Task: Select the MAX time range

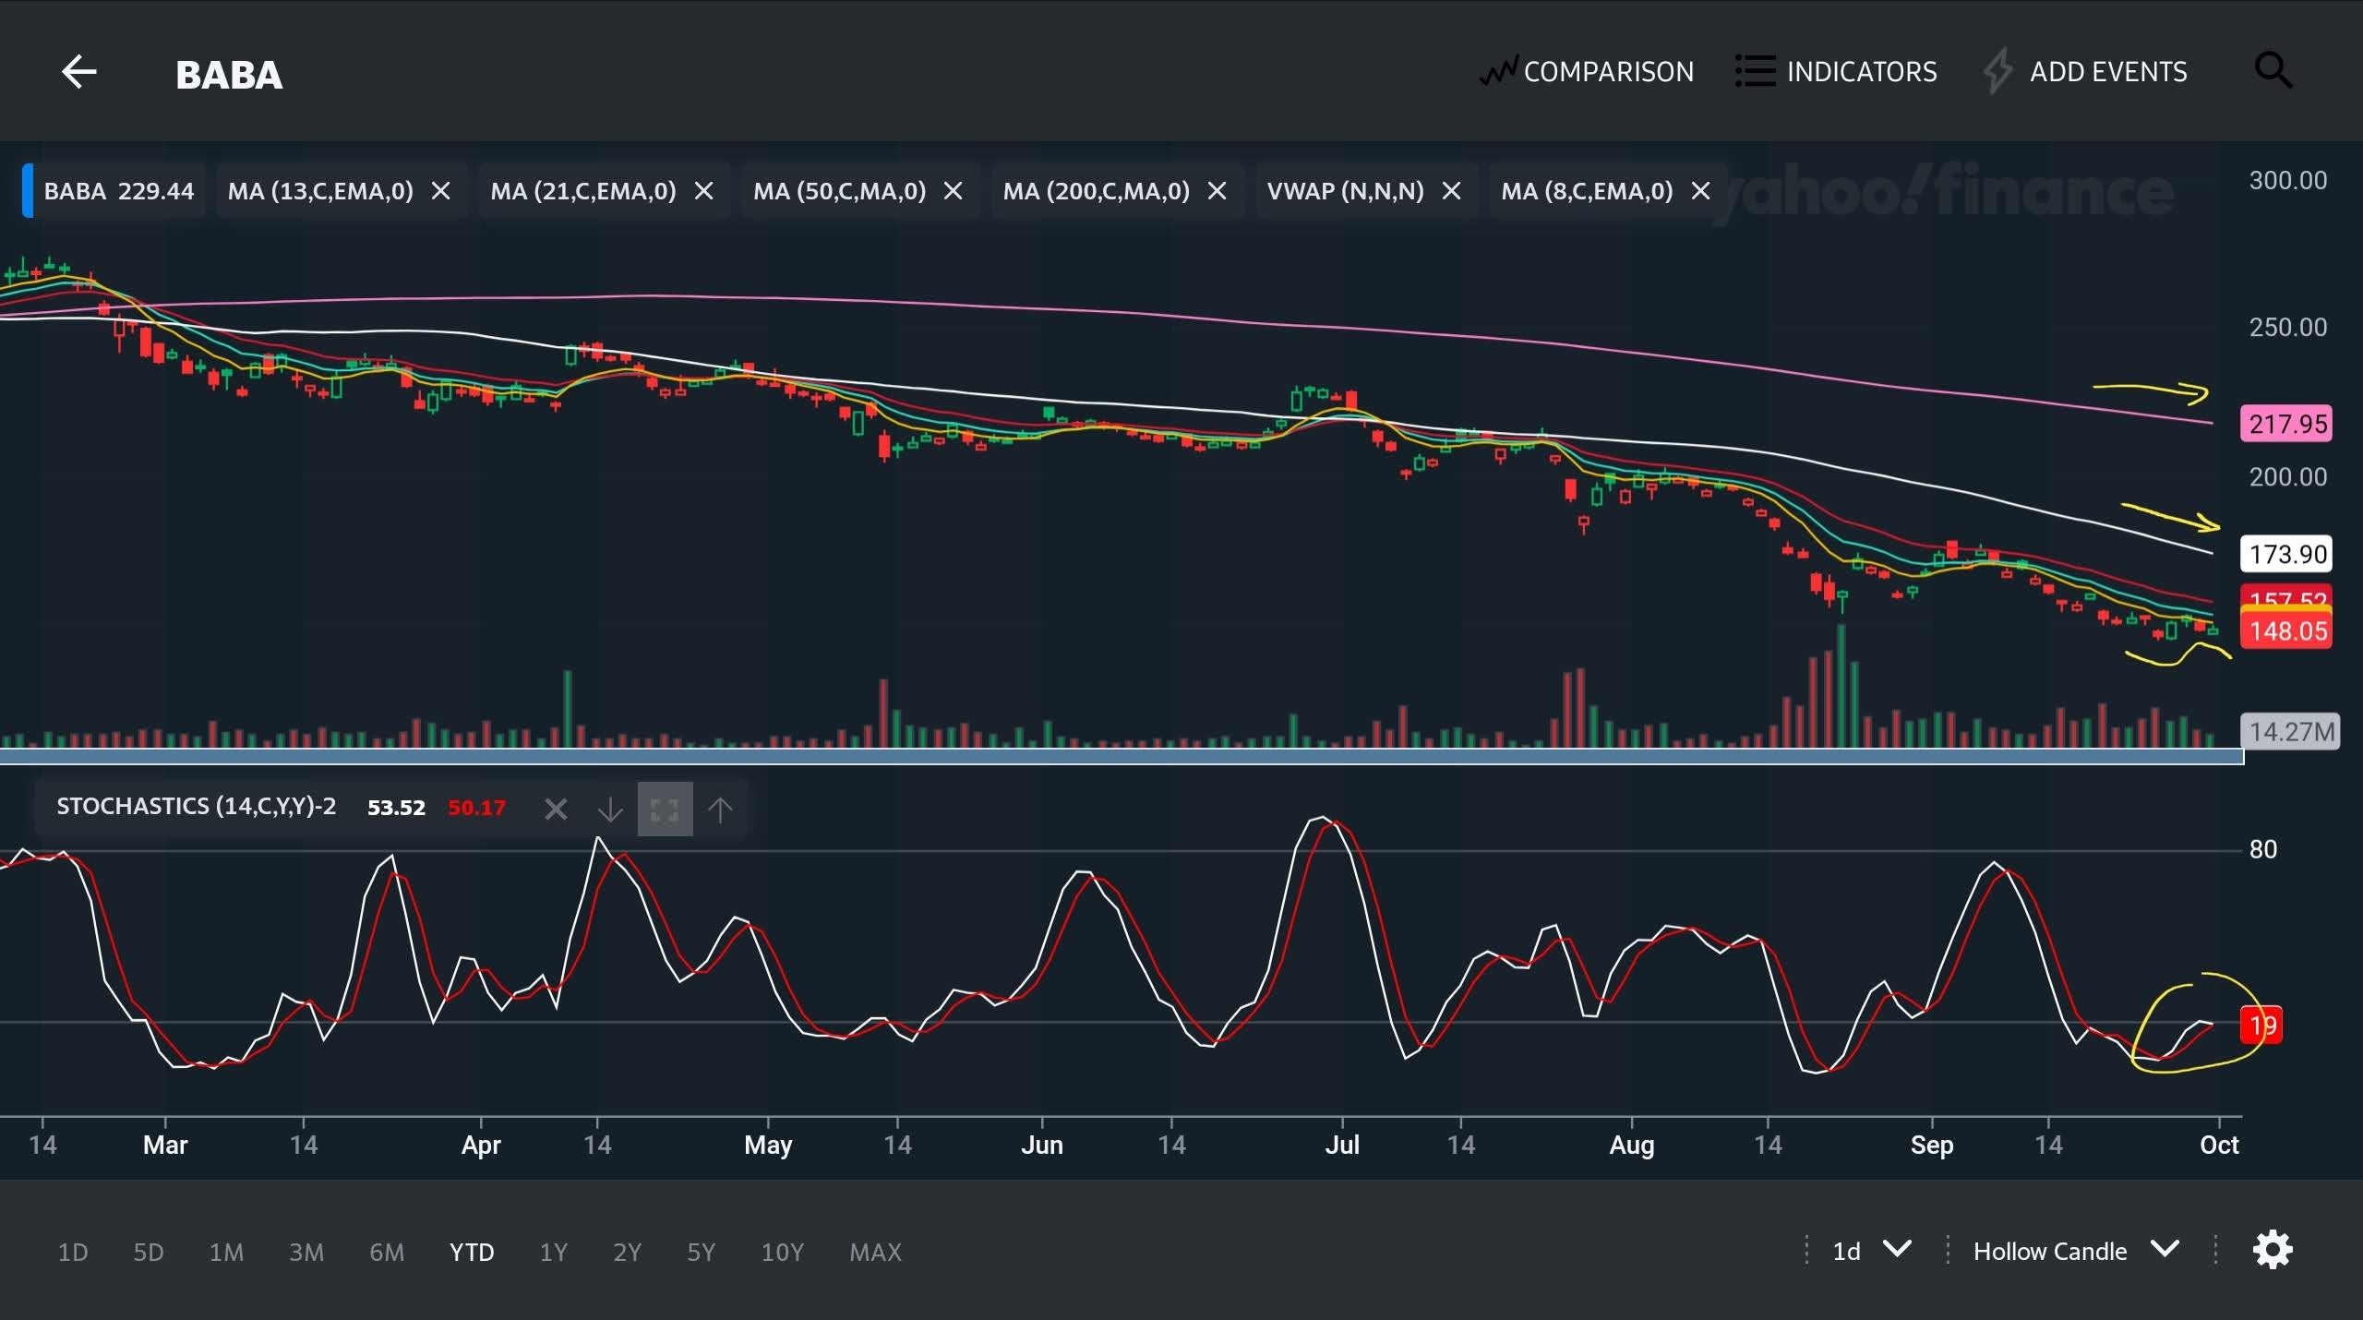Action: tap(875, 1252)
